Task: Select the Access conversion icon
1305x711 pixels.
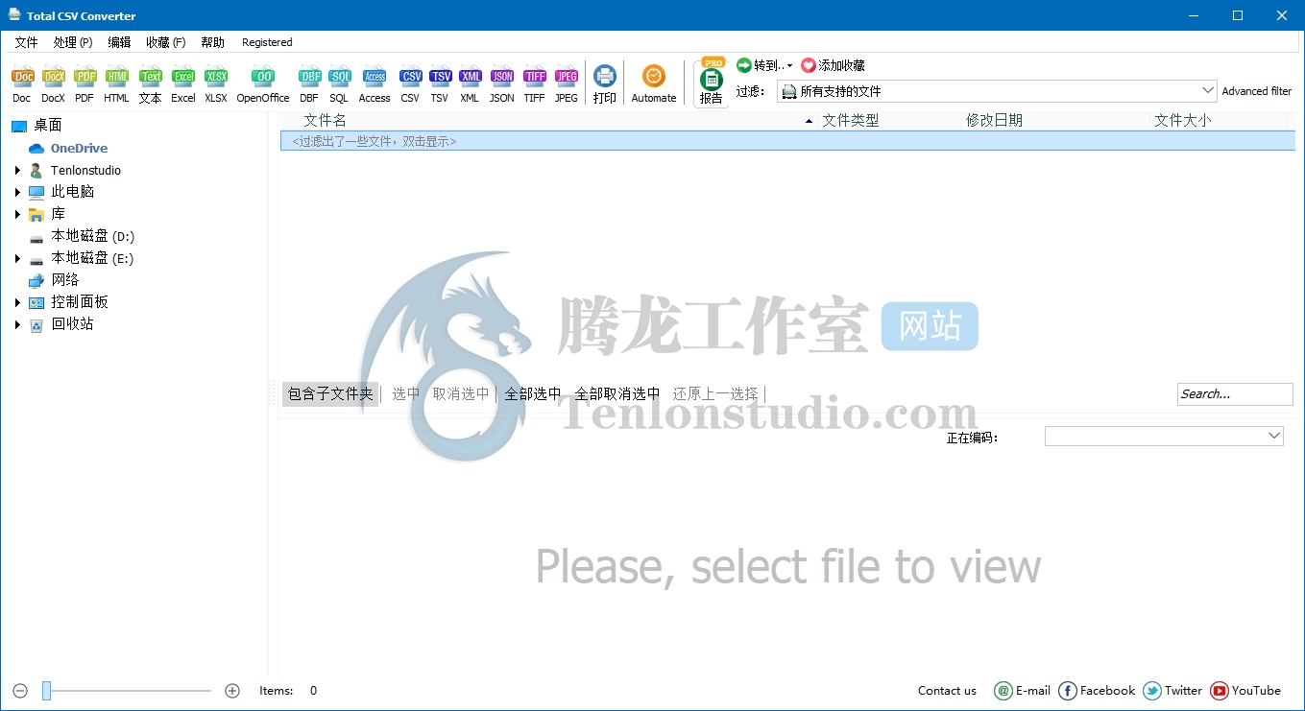Action: point(375,84)
